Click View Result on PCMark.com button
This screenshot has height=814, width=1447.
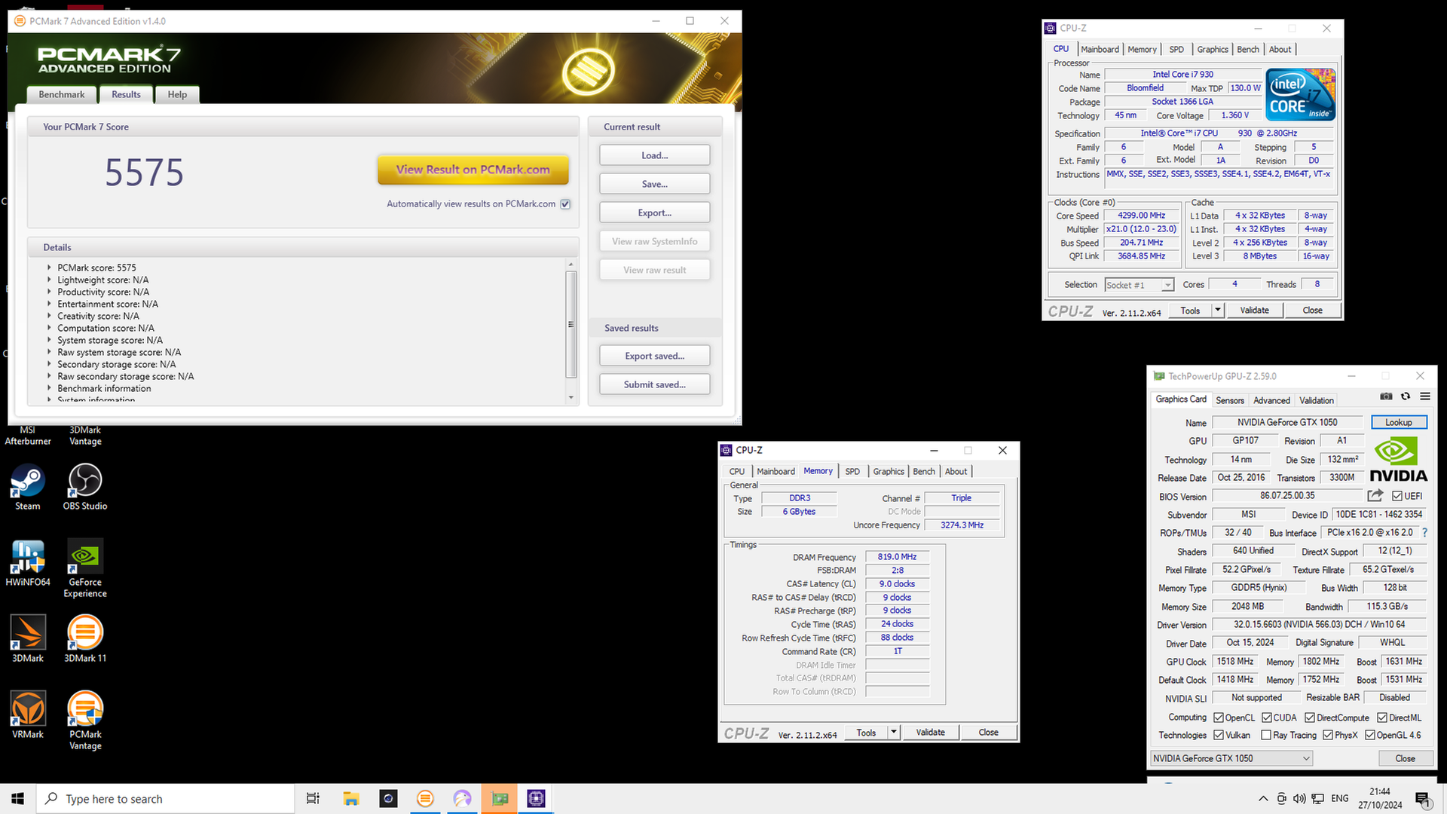pos(473,170)
